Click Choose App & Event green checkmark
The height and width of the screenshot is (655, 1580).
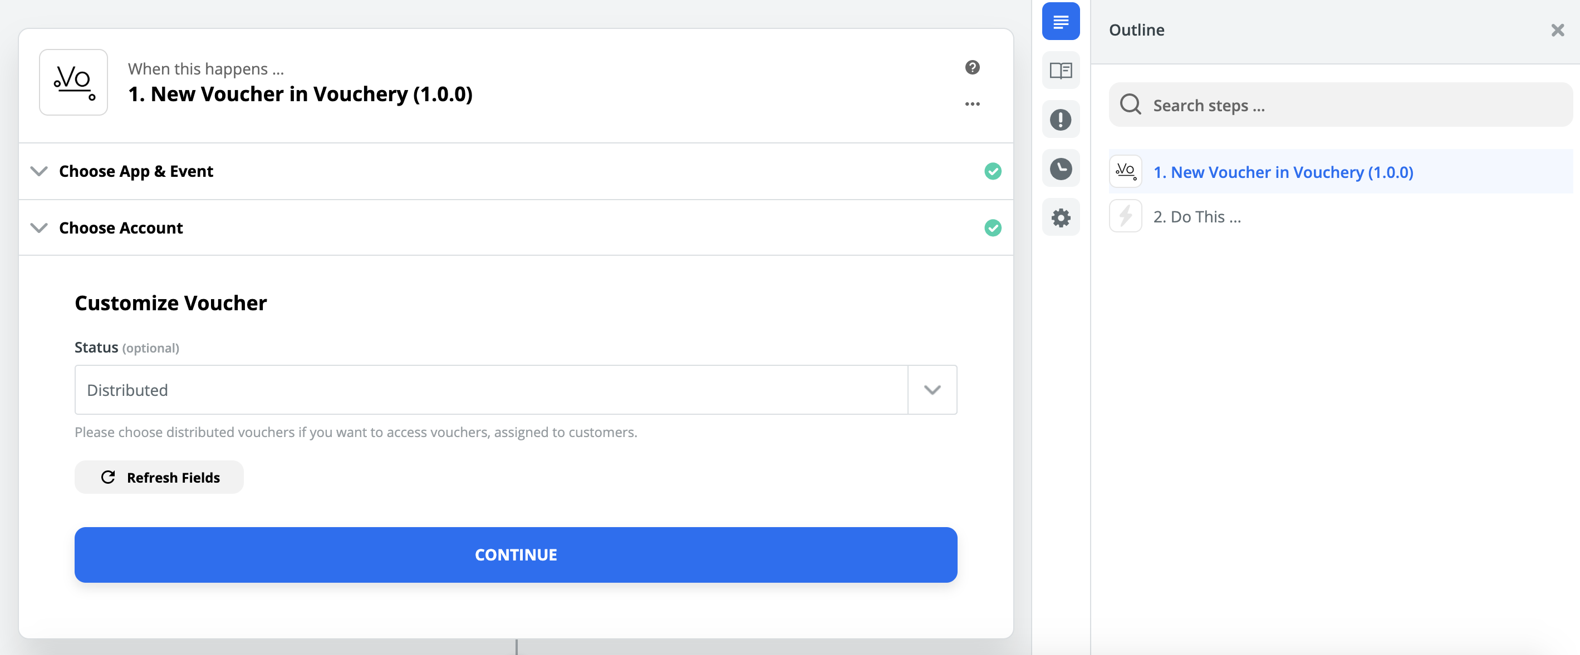click(x=993, y=172)
